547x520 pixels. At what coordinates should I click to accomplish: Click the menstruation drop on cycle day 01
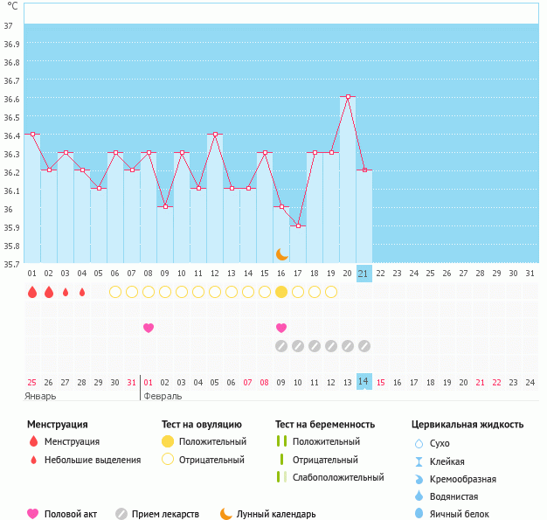tap(32, 292)
